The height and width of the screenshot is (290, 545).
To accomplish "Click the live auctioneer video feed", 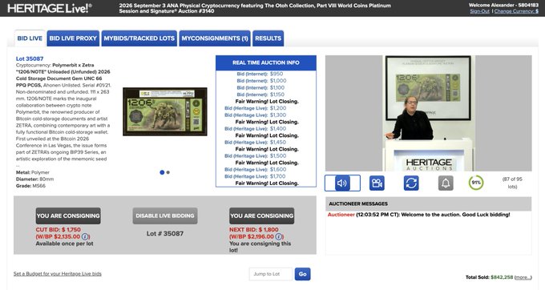I will pos(428,113).
